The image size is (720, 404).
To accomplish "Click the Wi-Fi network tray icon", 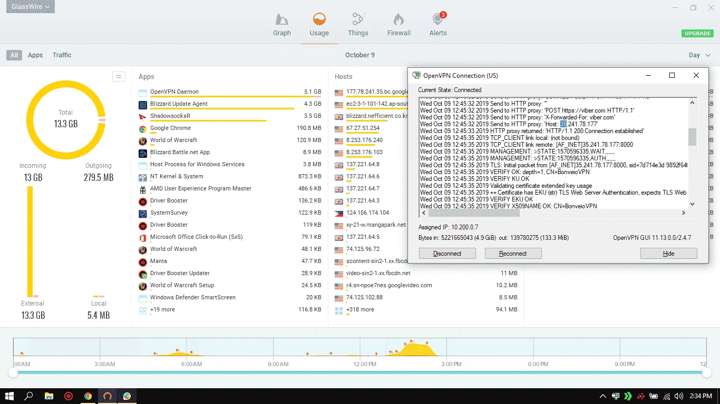I will click(x=667, y=396).
